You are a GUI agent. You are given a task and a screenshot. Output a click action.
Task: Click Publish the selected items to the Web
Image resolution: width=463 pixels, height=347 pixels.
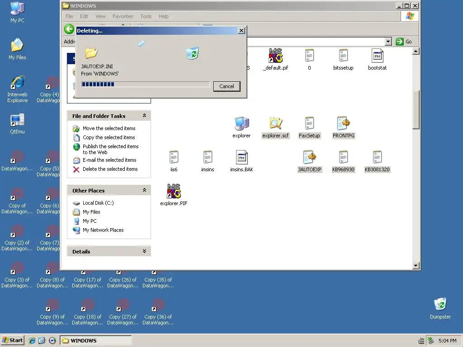coord(110,149)
